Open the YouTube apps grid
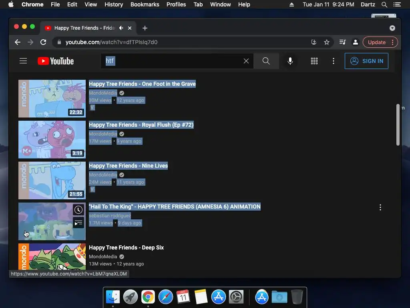The image size is (410, 308). 314,61
